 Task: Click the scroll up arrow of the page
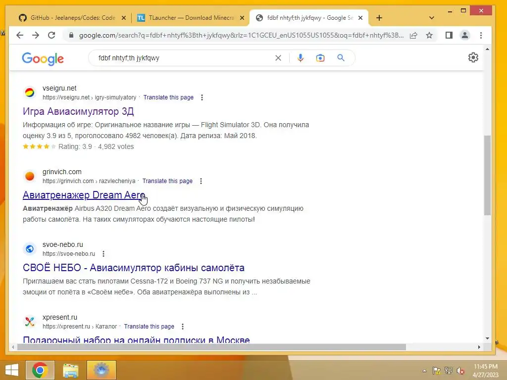(487, 49)
